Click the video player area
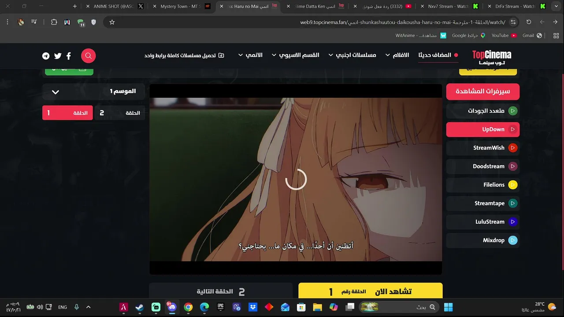The height and width of the screenshot is (317, 564). [x=296, y=180]
